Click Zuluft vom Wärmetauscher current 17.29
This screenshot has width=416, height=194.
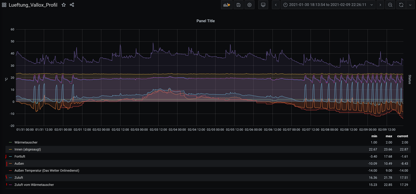pos(403,185)
